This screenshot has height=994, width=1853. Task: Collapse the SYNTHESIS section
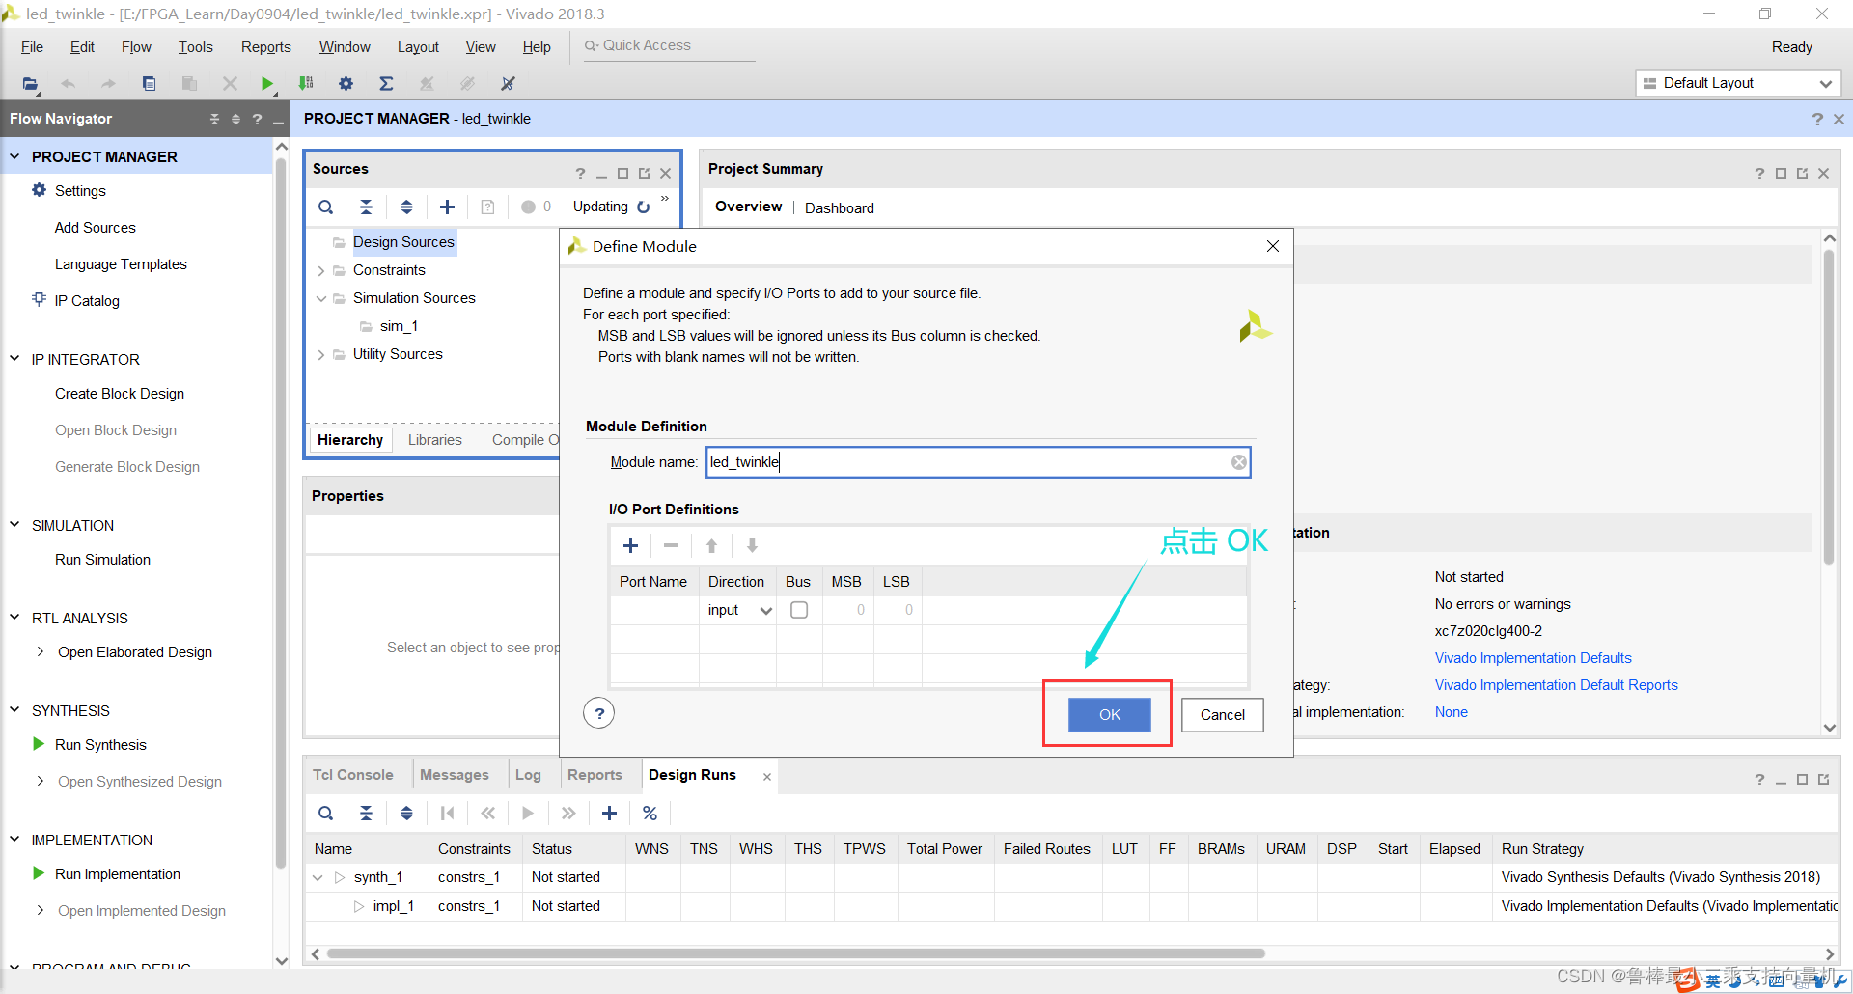coord(14,710)
